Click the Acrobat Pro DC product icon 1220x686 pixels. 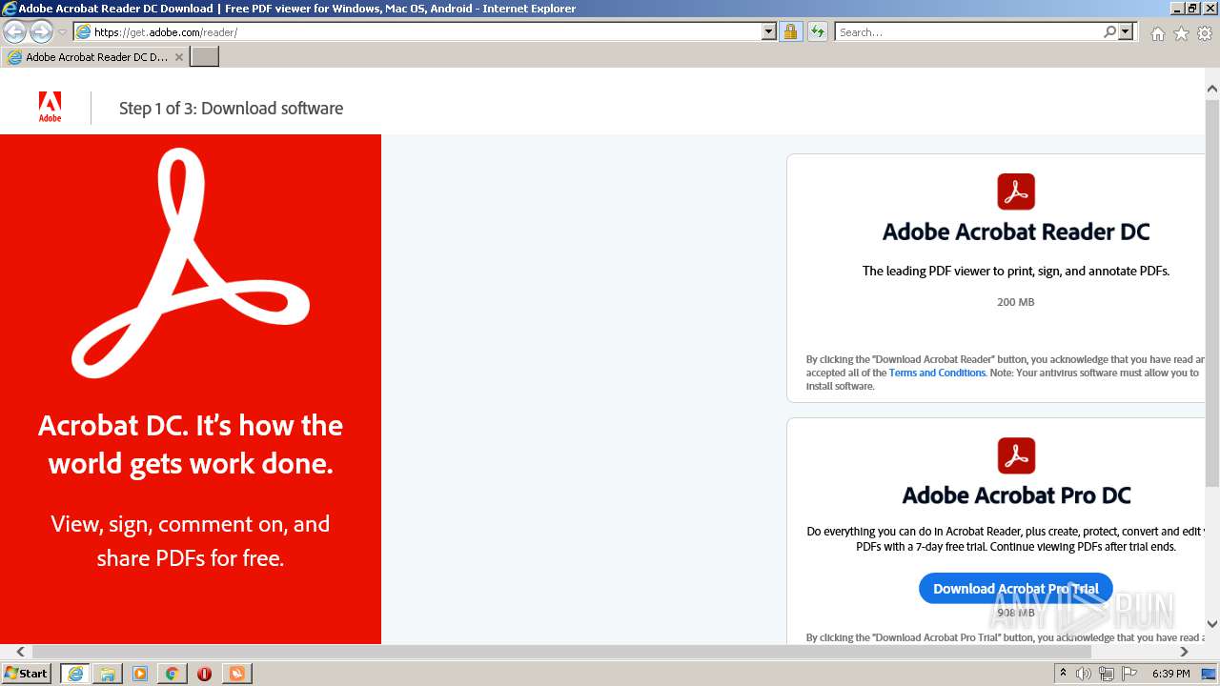pos(1016,455)
